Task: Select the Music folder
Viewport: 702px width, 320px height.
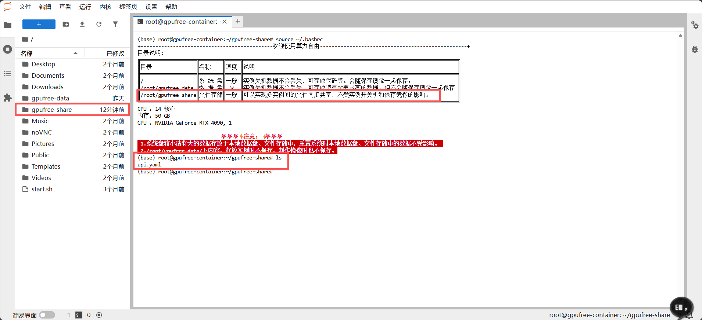Action: point(73,121)
